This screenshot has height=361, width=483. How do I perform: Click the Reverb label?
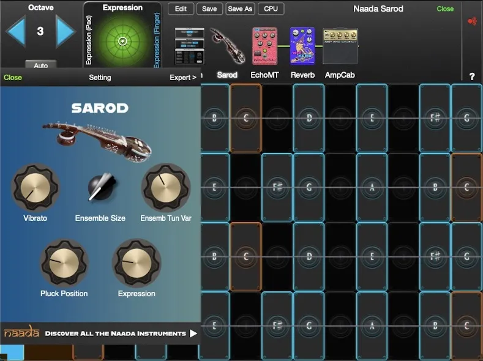302,75
